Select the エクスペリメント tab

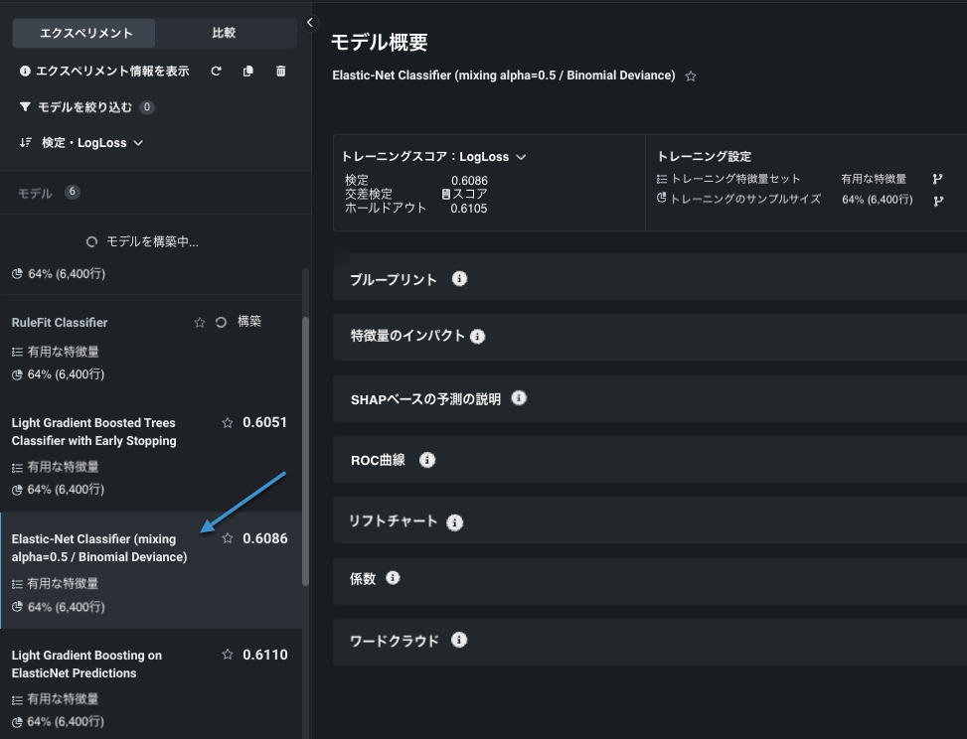pyautogui.click(x=85, y=33)
